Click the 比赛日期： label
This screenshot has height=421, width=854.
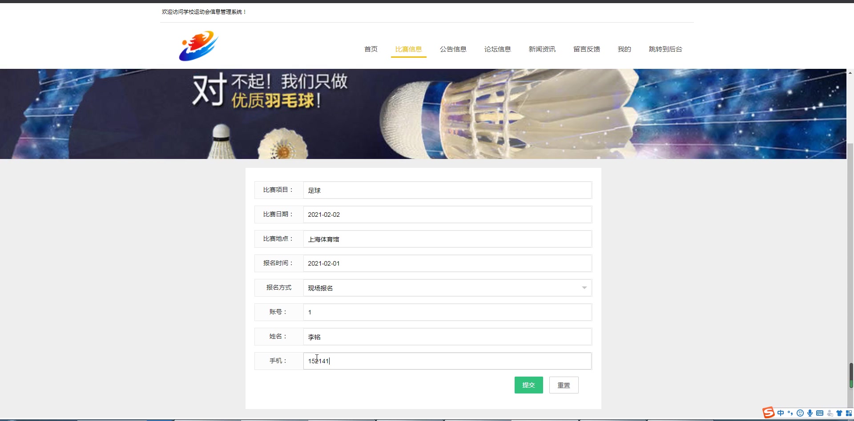[x=278, y=214]
